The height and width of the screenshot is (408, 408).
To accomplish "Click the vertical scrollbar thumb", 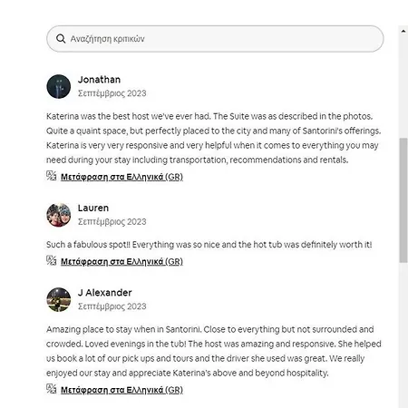I will point(403,200).
